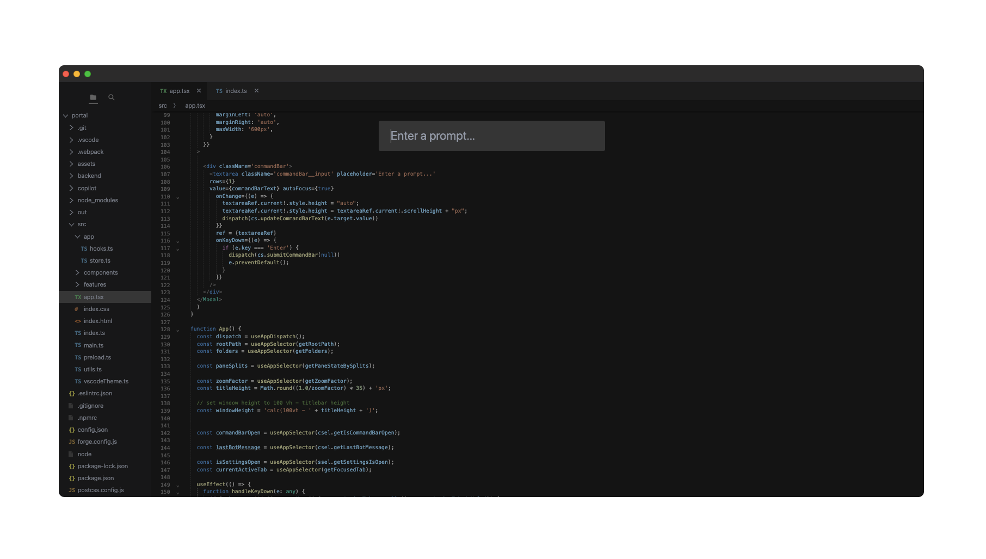This screenshot has width=986, height=559.
Task: Fold the useEffect block at line 149
Action: pos(178,486)
